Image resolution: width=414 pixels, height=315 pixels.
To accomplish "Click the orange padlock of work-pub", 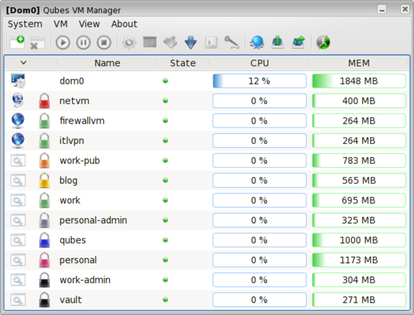I will point(44,160).
